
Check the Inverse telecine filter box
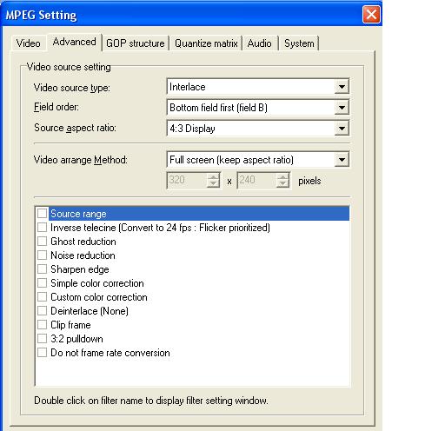(42, 228)
